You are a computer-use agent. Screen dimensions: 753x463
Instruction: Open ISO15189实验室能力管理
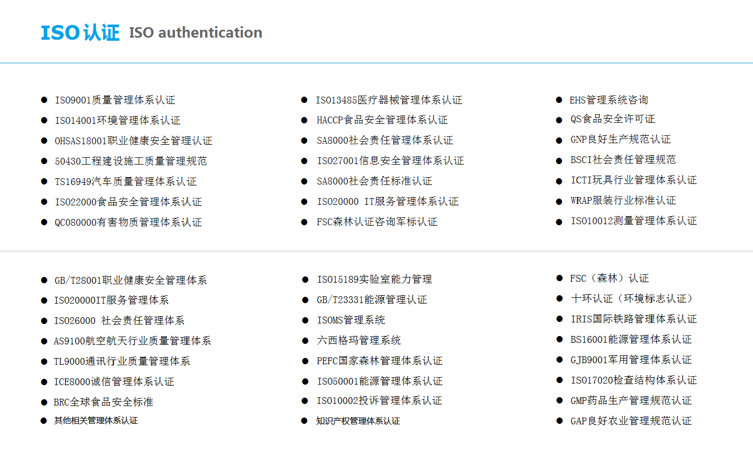374,279
